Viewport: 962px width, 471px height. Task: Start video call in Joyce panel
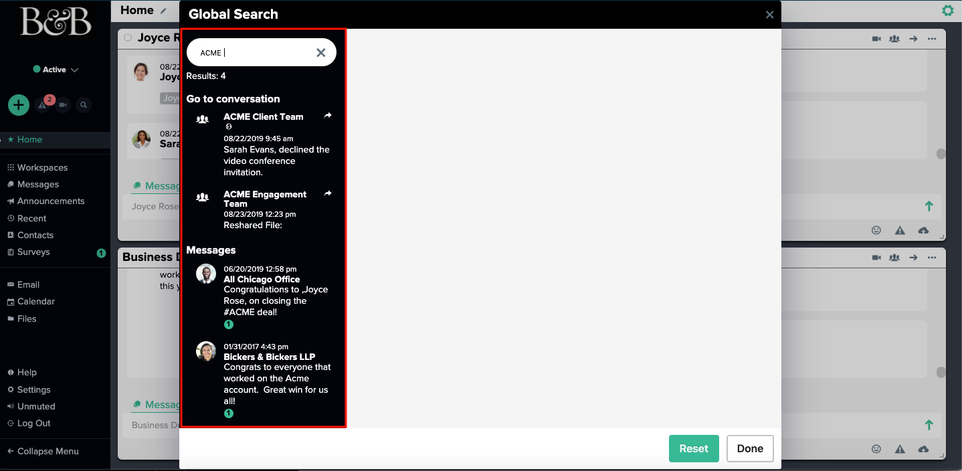pos(876,39)
